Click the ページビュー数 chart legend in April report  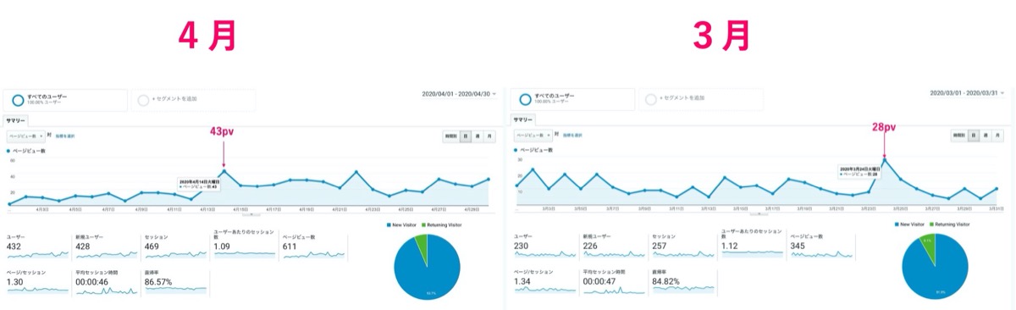click(x=26, y=151)
